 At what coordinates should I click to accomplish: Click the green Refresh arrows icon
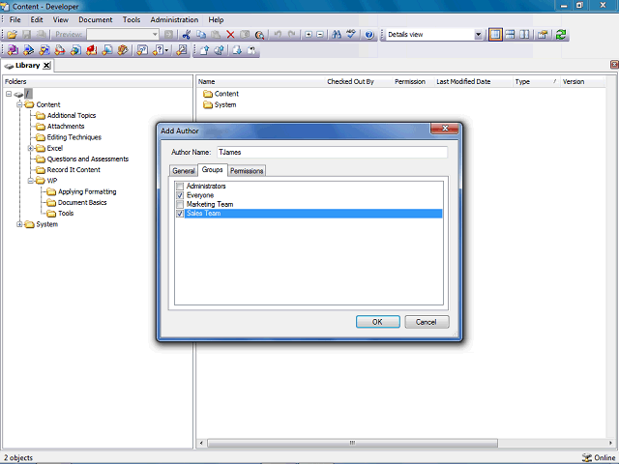[x=561, y=35]
